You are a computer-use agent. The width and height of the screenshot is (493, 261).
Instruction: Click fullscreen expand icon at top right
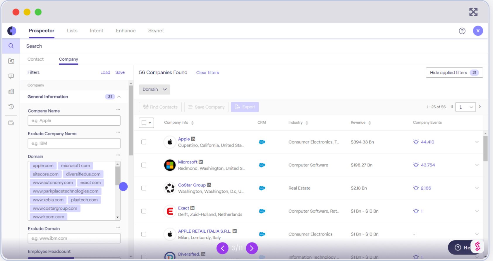tap(473, 12)
